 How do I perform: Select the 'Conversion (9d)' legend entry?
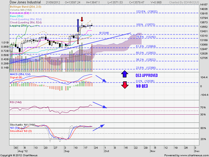pyautogui.click(x=19, y=13)
